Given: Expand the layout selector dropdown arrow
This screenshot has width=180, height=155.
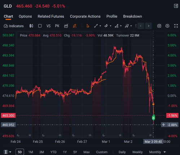Looking at the screenshot, I should [x=10, y=152].
